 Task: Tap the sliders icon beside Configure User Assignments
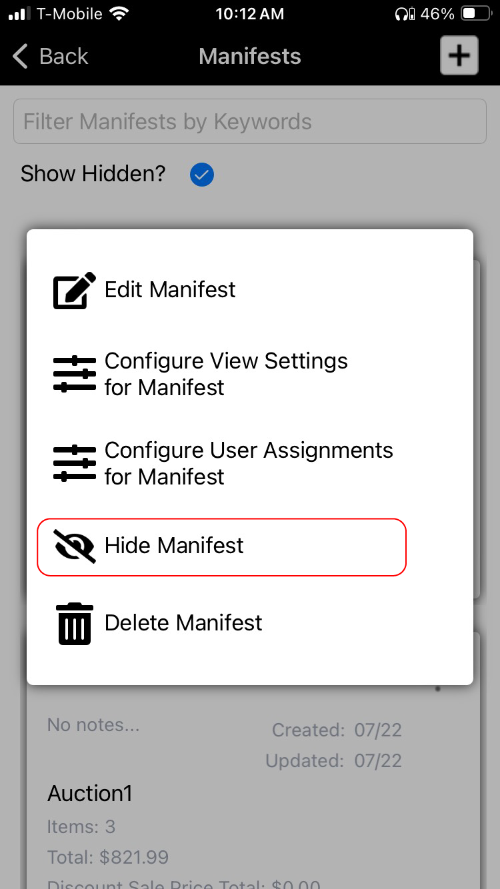pyautogui.click(x=74, y=464)
